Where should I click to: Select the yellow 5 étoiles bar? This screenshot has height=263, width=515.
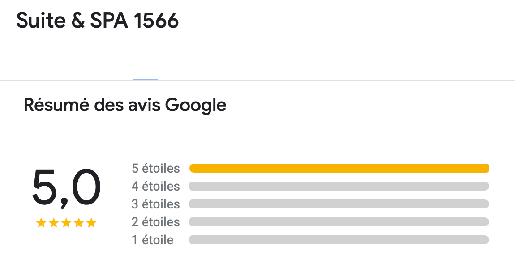coord(339,168)
